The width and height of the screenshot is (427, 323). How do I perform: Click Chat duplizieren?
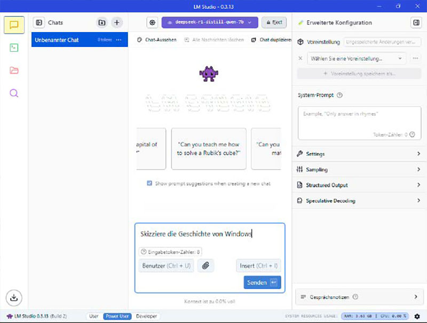tap(271, 40)
